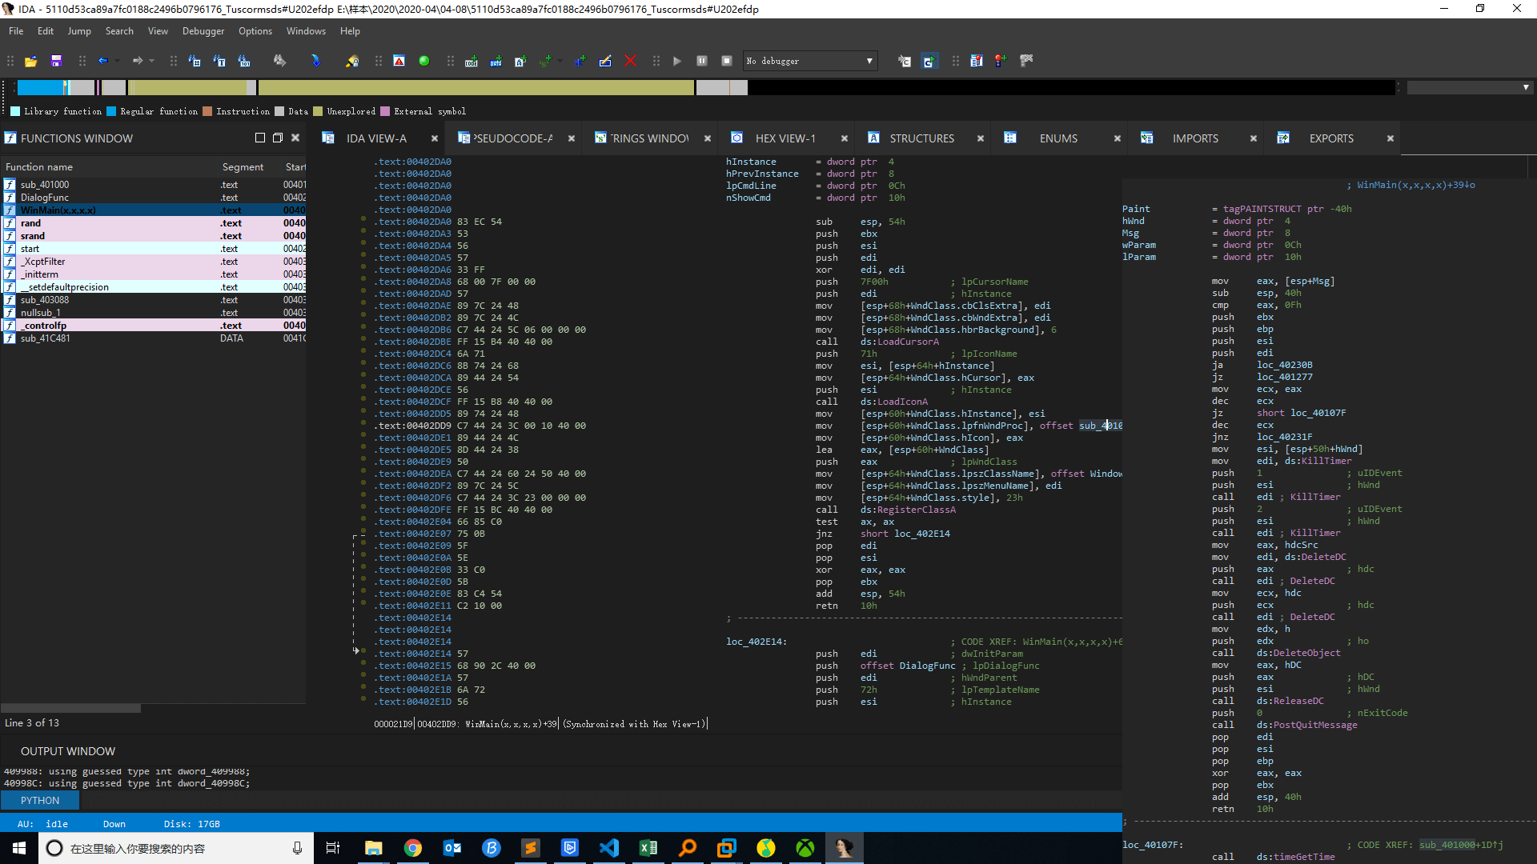Screen dimensions: 1537x864
Task: Click the Library function legend color swatch
Action: pyautogui.click(x=15, y=111)
